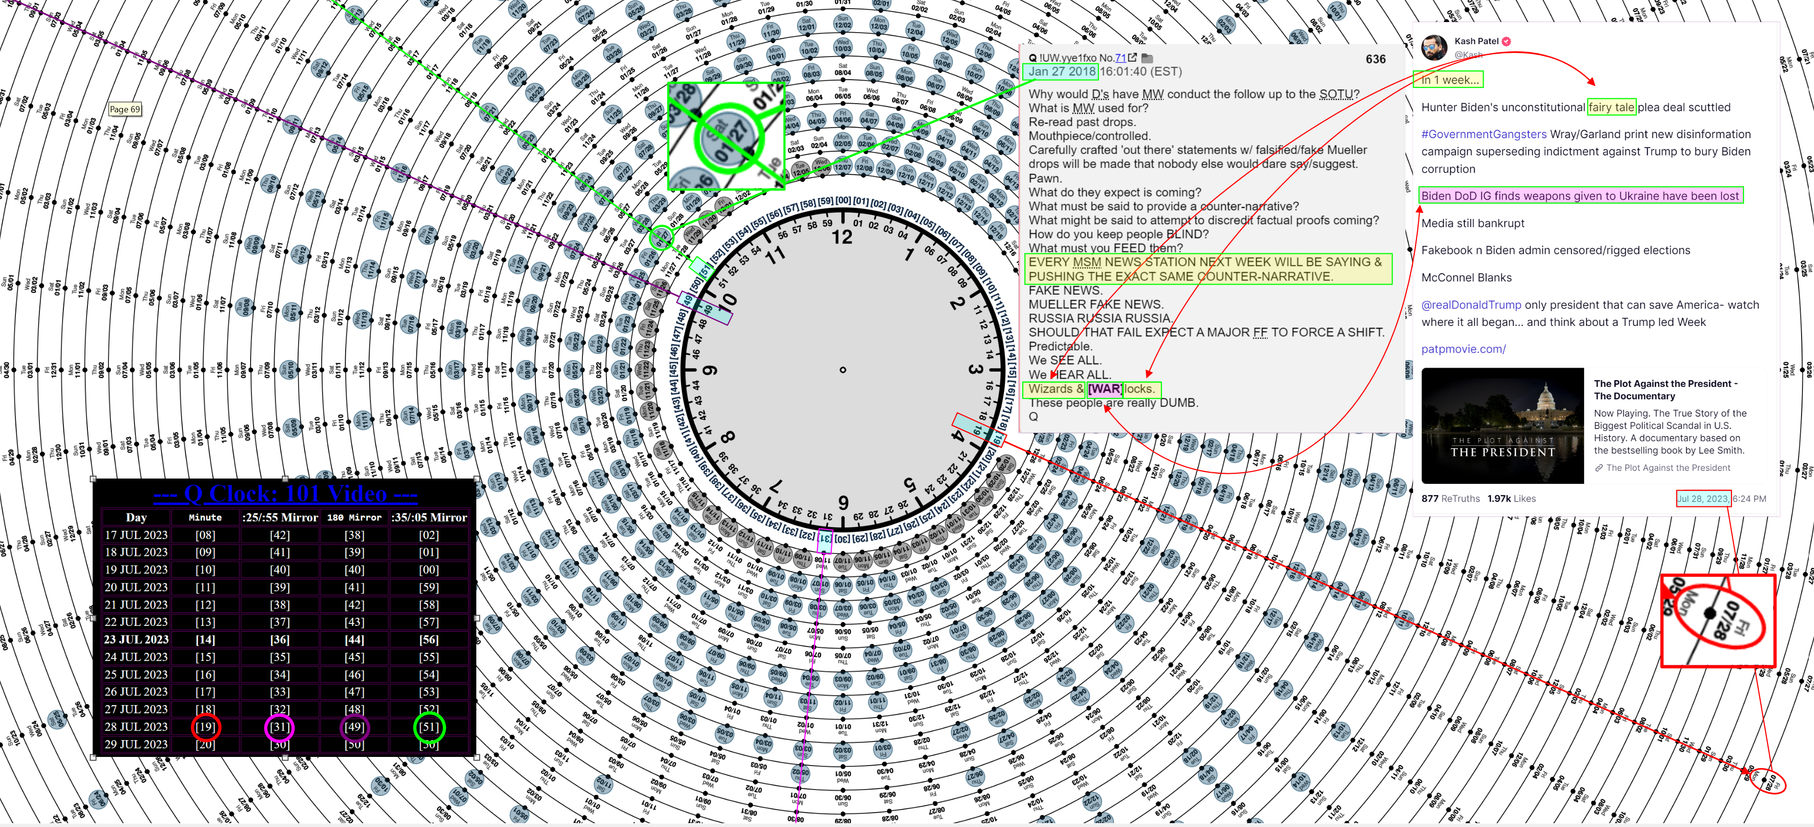
Task: Open the @realDonaldTrump mention
Action: [1471, 305]
